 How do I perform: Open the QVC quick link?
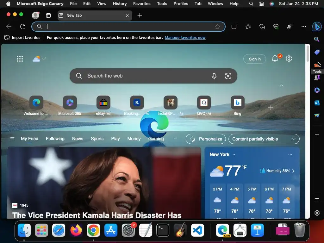204,105
